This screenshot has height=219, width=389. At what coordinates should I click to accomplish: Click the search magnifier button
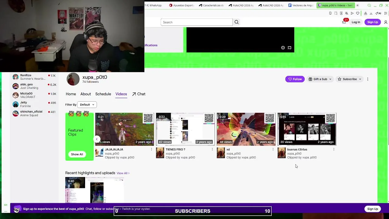(236, 22)
